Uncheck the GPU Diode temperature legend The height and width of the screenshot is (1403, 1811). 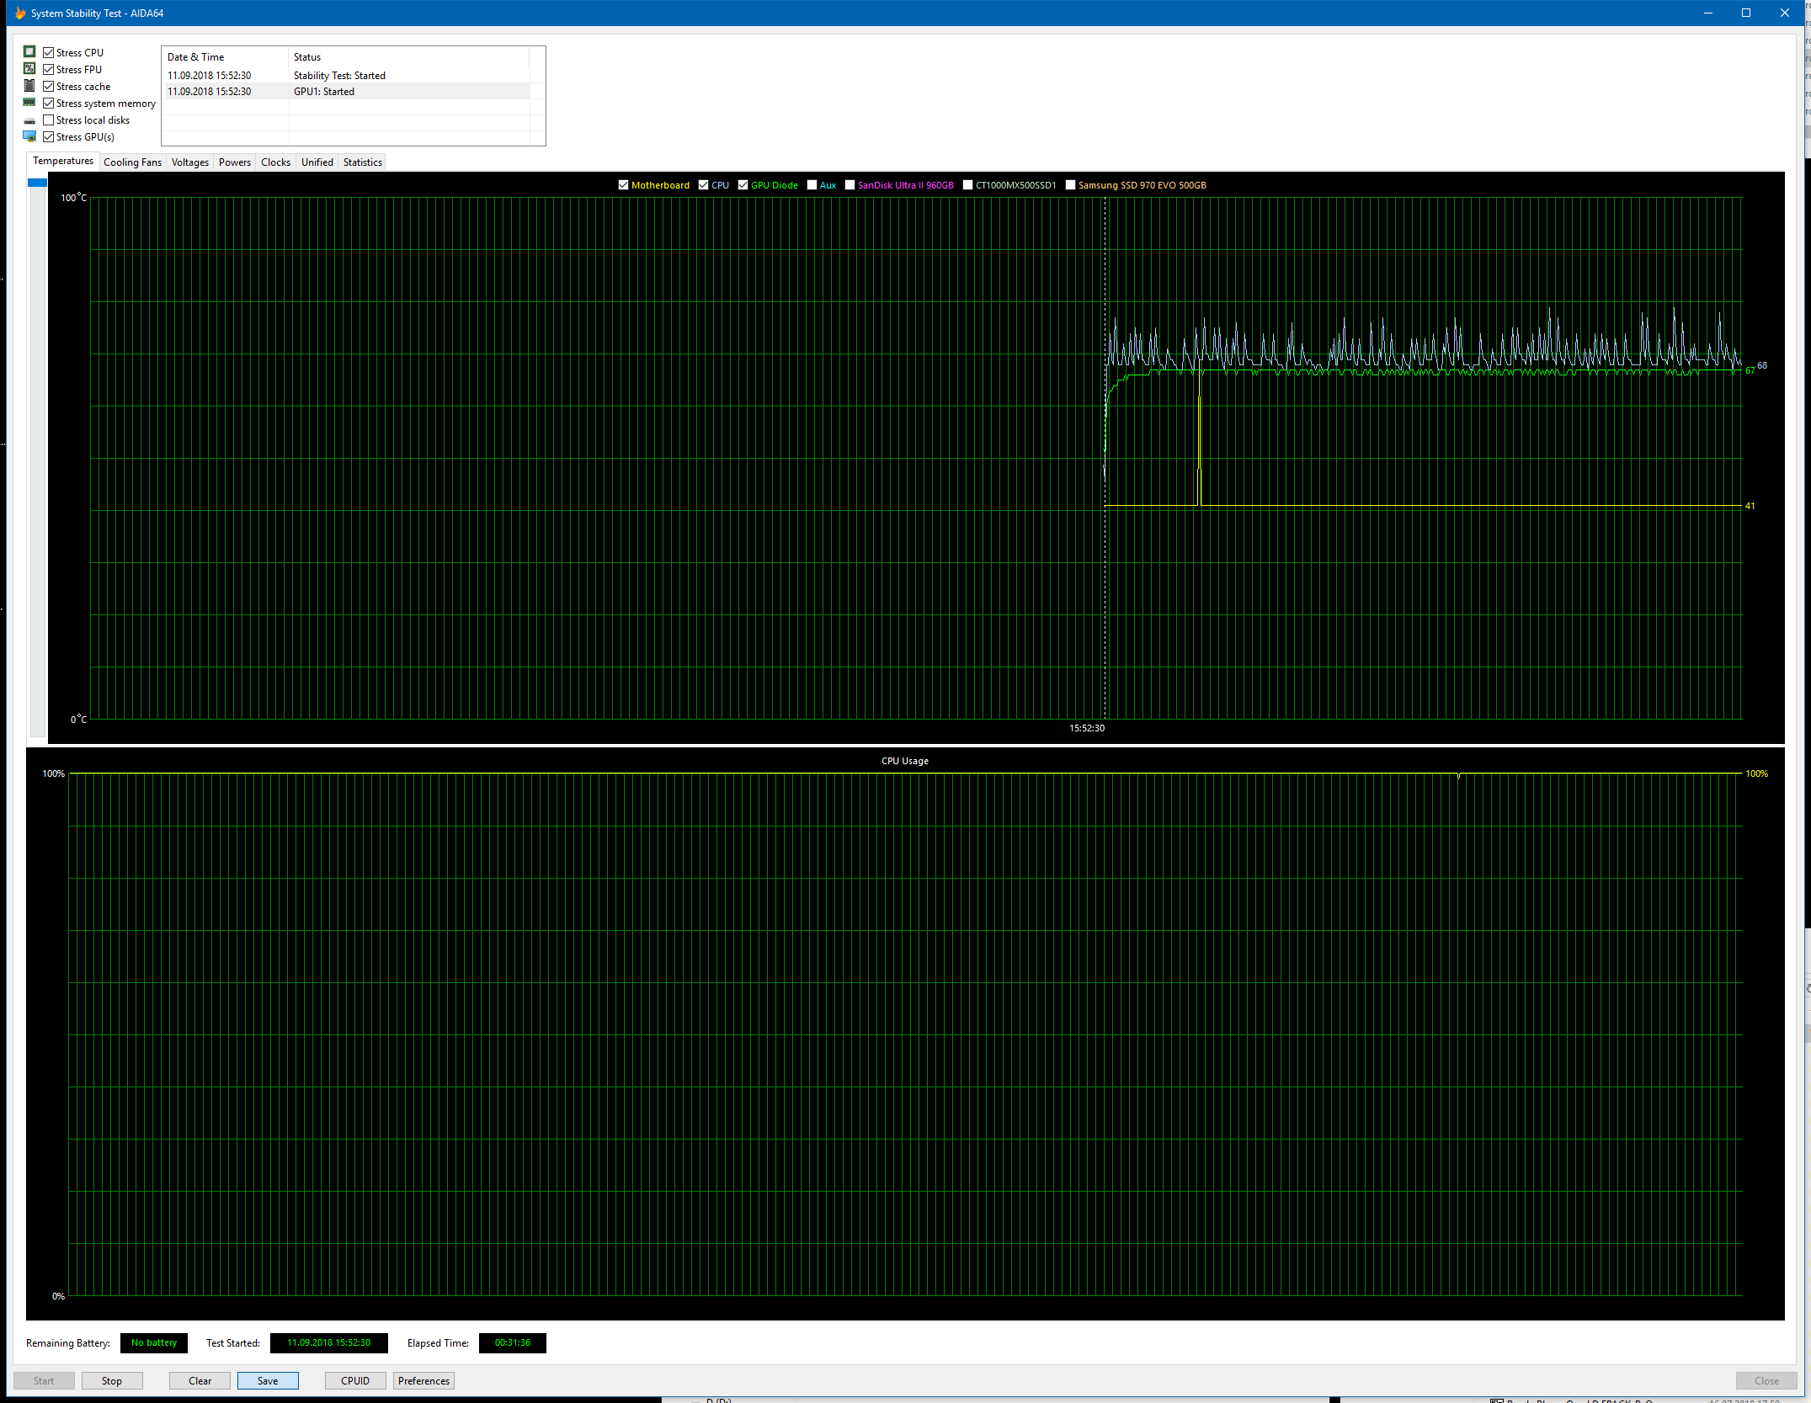click(743, 184)
